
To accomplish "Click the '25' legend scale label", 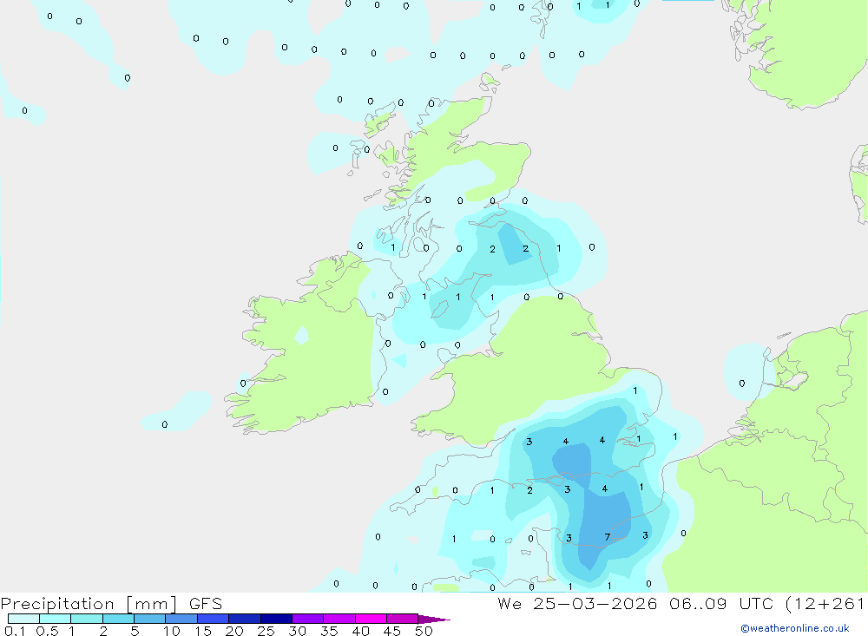I will tap(266, 631).
